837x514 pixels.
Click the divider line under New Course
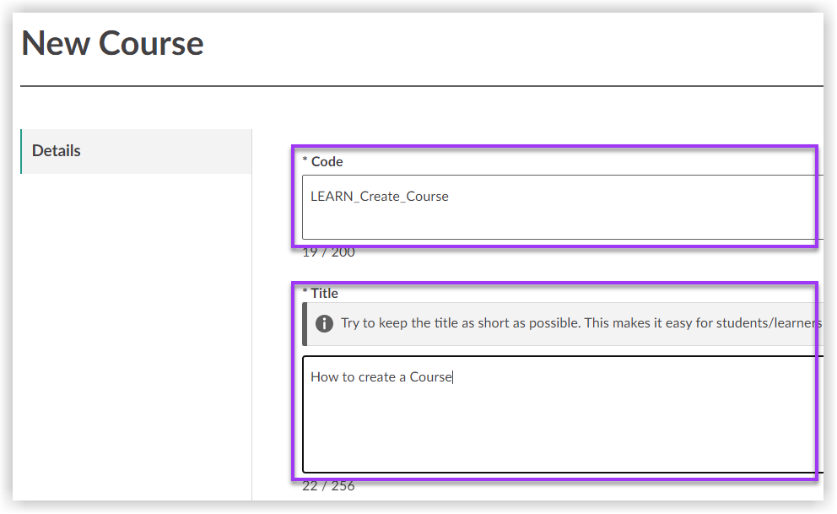(422, 84)
